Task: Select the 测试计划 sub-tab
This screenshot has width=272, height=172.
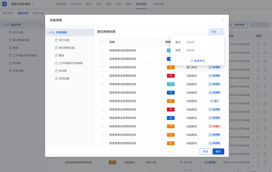Action: [38, 13]
